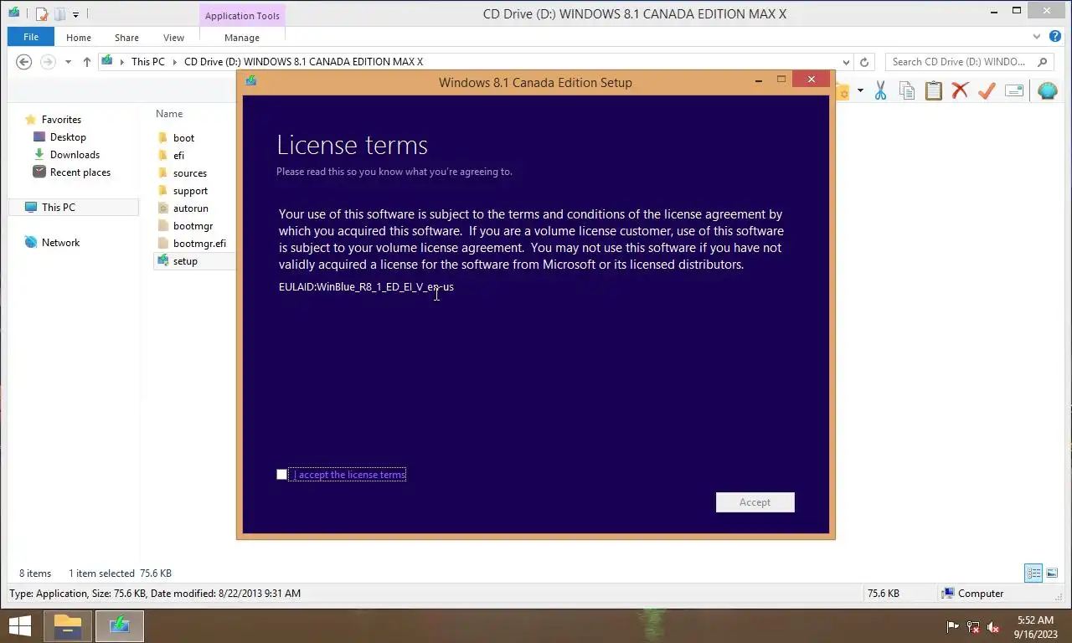1072x643 pixels.
Task: Select Desktop in the navigation pane
Action: click(68, 137)
